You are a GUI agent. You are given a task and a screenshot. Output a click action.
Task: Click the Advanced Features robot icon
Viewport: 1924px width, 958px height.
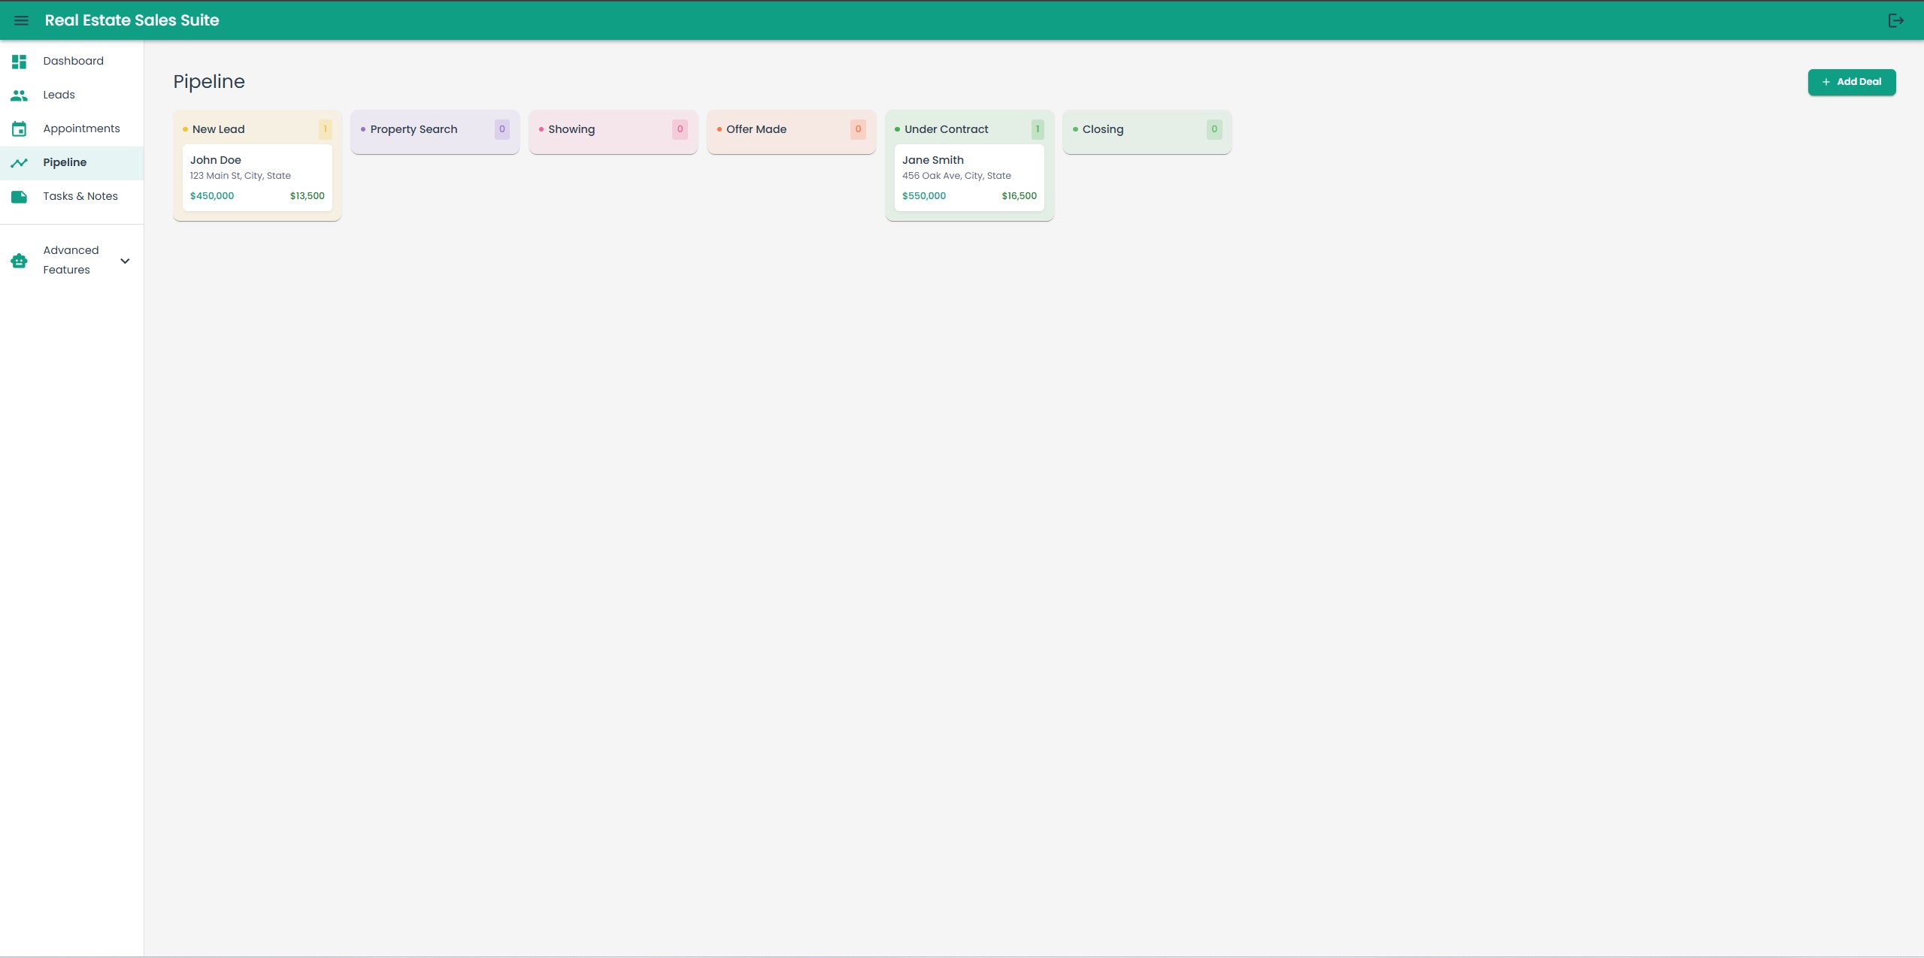(x=19, y=261)
